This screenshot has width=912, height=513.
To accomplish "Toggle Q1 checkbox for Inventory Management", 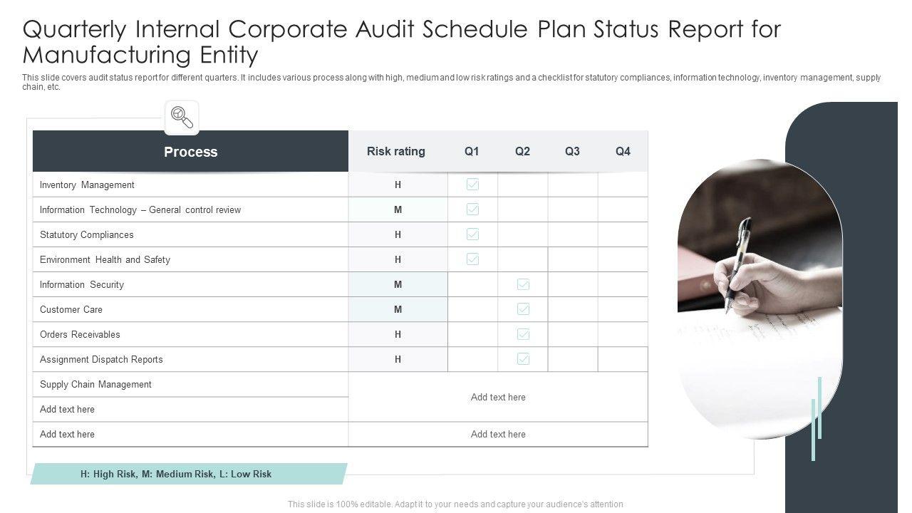I will 472,185.
